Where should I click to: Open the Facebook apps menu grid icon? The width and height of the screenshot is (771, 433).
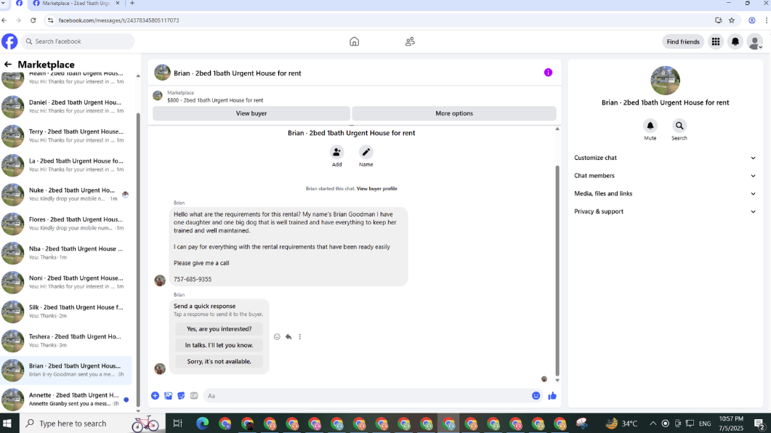point(716,42)
